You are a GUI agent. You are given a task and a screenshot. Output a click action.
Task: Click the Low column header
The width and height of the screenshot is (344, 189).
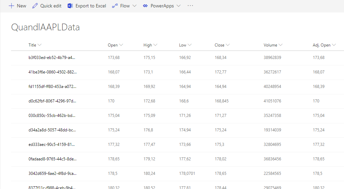coord(185,45)
